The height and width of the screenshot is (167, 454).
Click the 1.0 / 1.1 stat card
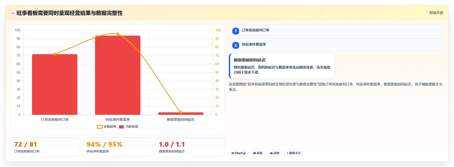click(190, 147)
